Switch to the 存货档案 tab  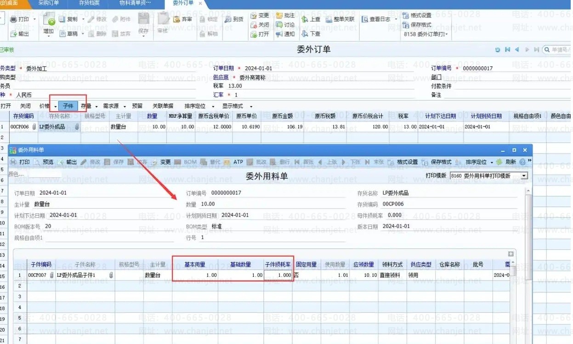click(x=89, y=3)
